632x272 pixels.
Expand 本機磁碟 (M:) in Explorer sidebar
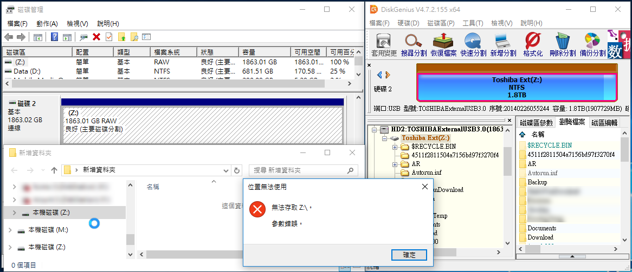(10, 230)
